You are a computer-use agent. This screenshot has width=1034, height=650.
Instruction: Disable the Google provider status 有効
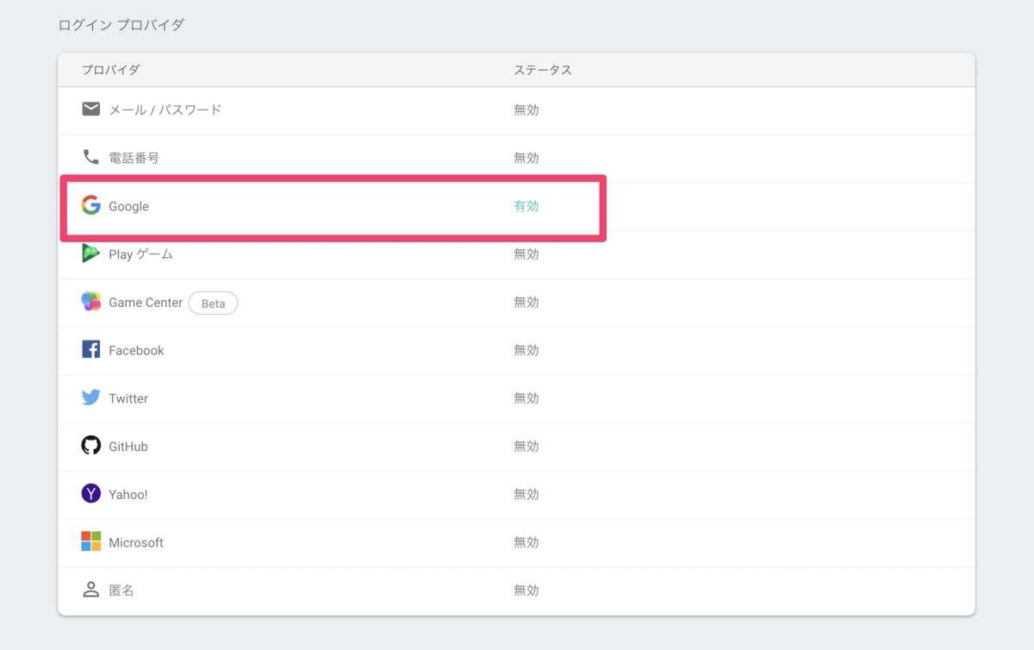pos(526,206)
